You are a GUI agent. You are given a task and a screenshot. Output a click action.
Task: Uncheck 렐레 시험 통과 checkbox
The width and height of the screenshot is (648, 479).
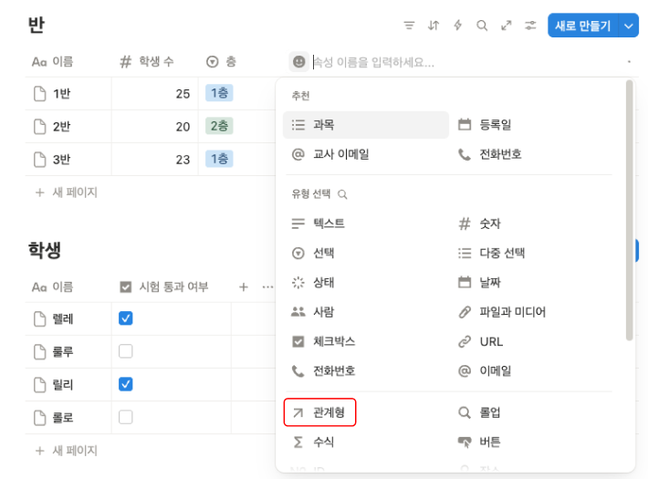pos(126,318)
